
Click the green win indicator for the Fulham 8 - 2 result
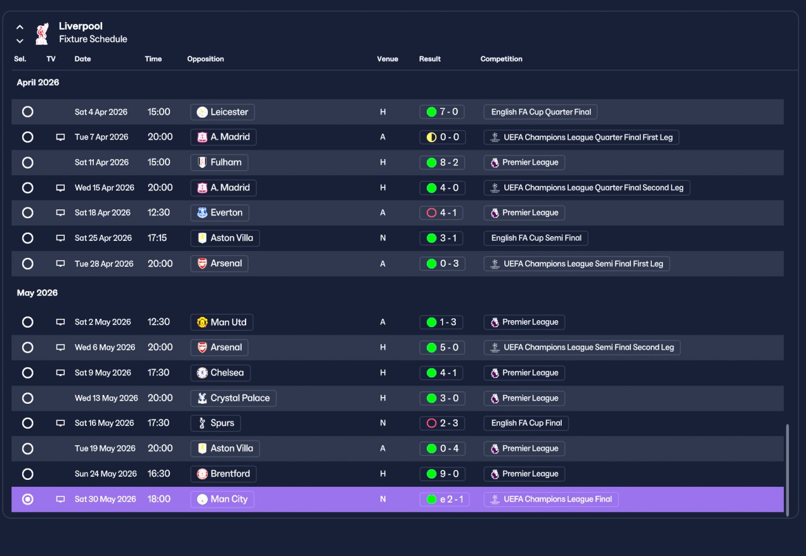(431, 162)
